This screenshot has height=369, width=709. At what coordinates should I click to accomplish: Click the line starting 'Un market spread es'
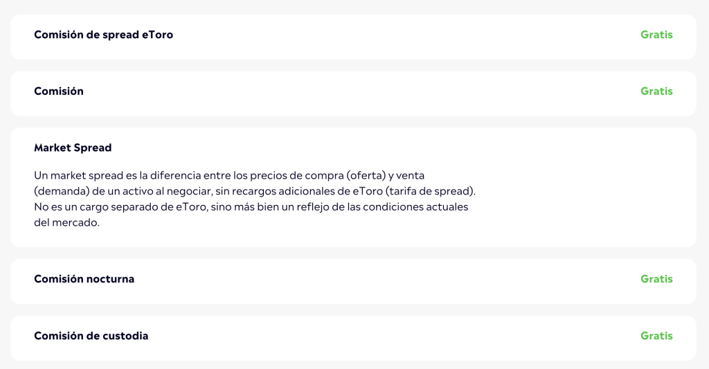[x=228, y=176]
